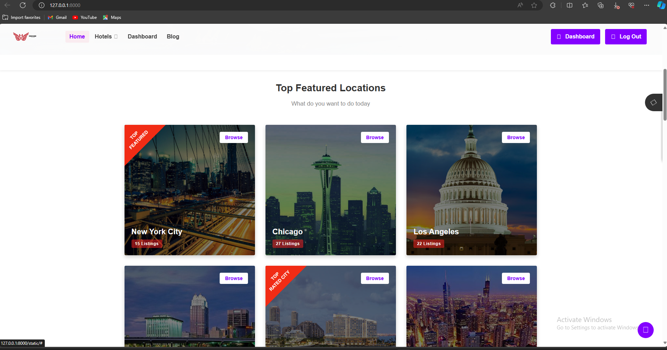Open the Copilot icon
This screenshot has width=667, height=350.
click(661, 5)
